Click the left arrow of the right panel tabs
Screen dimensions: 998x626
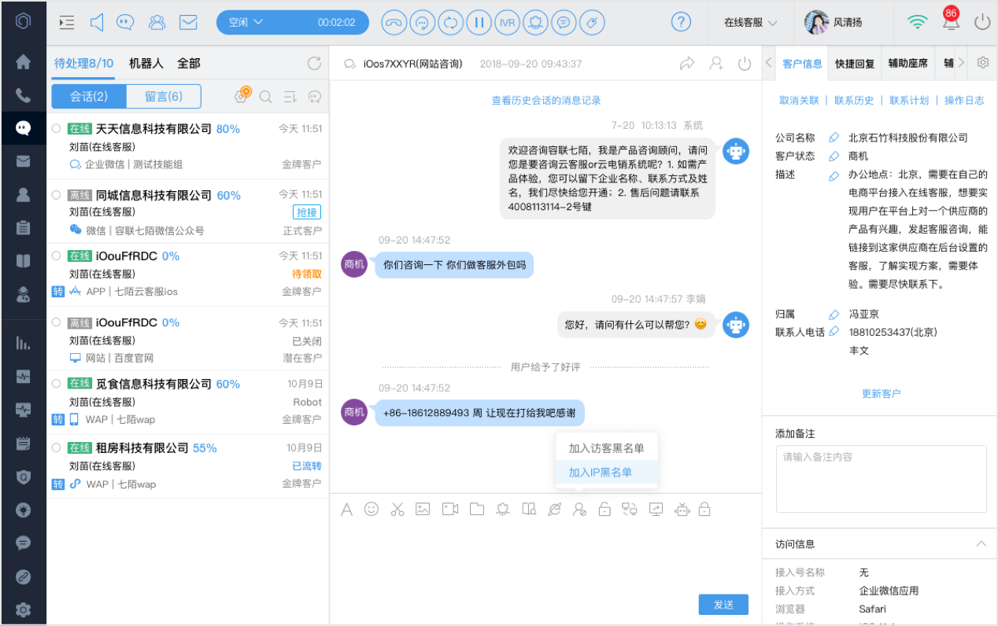point(769,64)
